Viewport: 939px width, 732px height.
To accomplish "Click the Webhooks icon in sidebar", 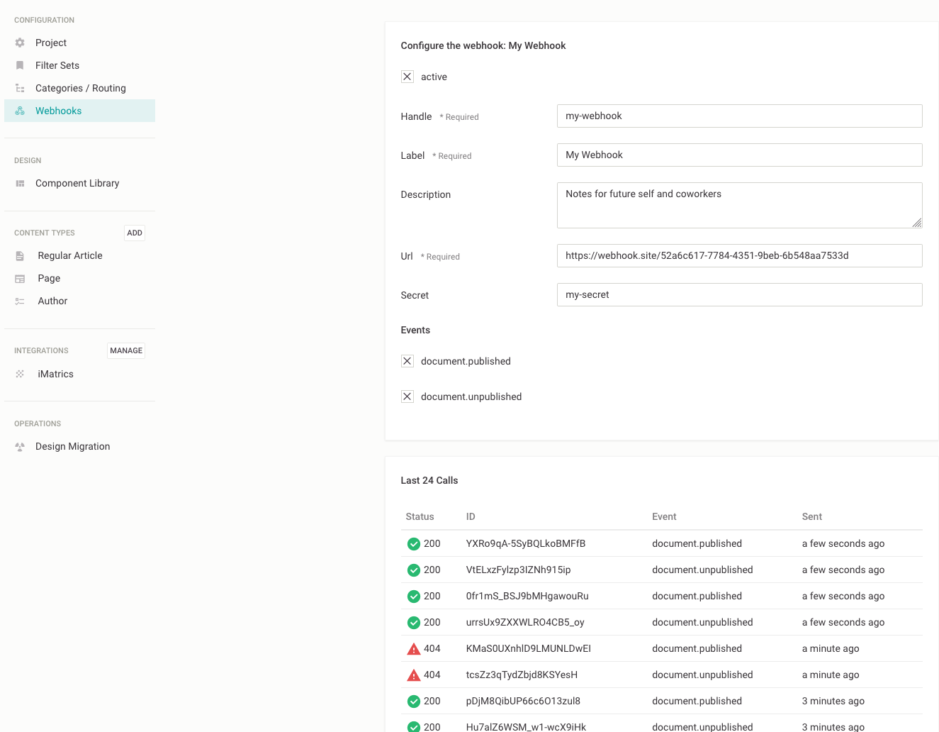I will (x=20, y=111).
